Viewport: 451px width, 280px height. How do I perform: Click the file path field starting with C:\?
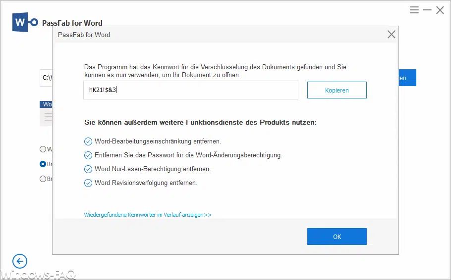pos(46,78)
